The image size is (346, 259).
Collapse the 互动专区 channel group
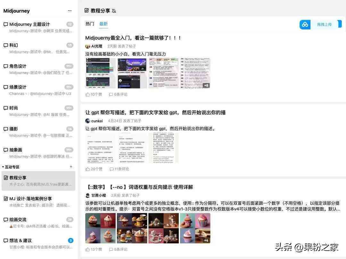coord(11,167)
